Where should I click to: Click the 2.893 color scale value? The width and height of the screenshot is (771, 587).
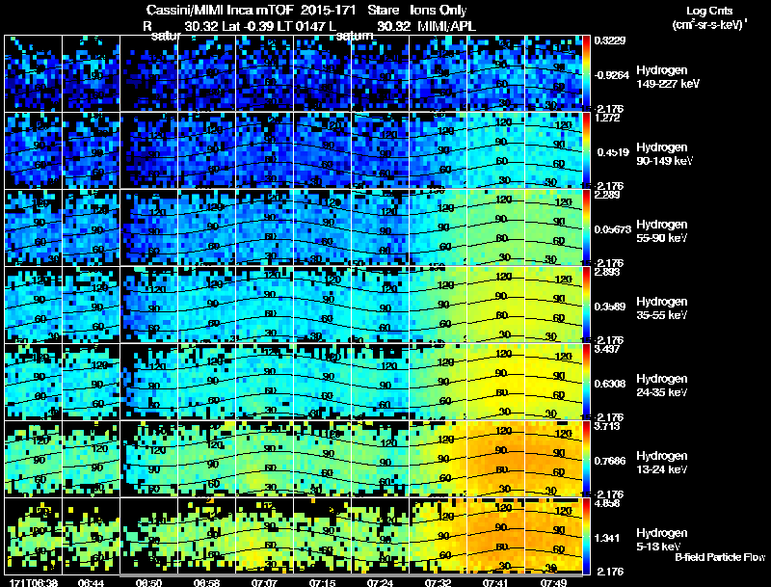pyautogui.click(x=607, y=272)
